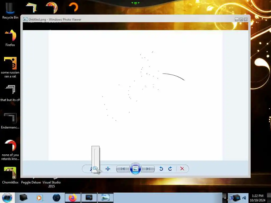Rotate the image counterclockwise
271x203 pixels.
tap(161, 169)
